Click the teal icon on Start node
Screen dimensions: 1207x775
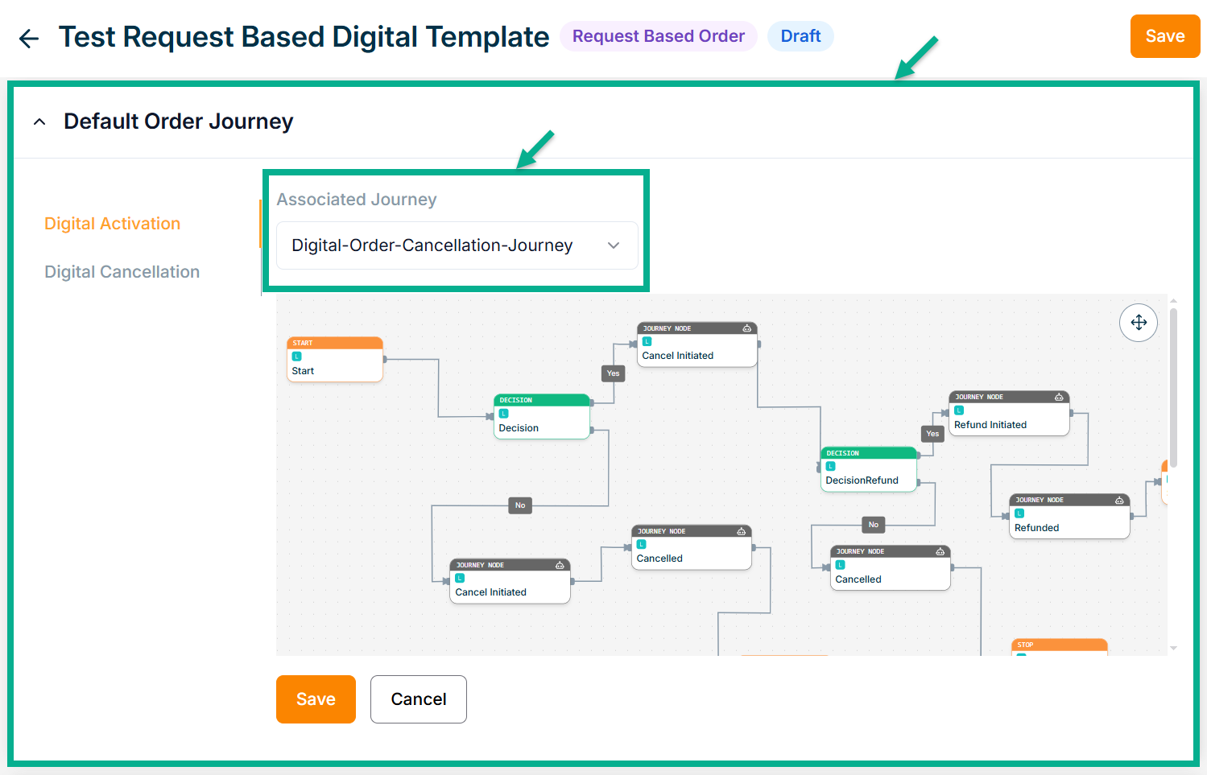[297, 357]
